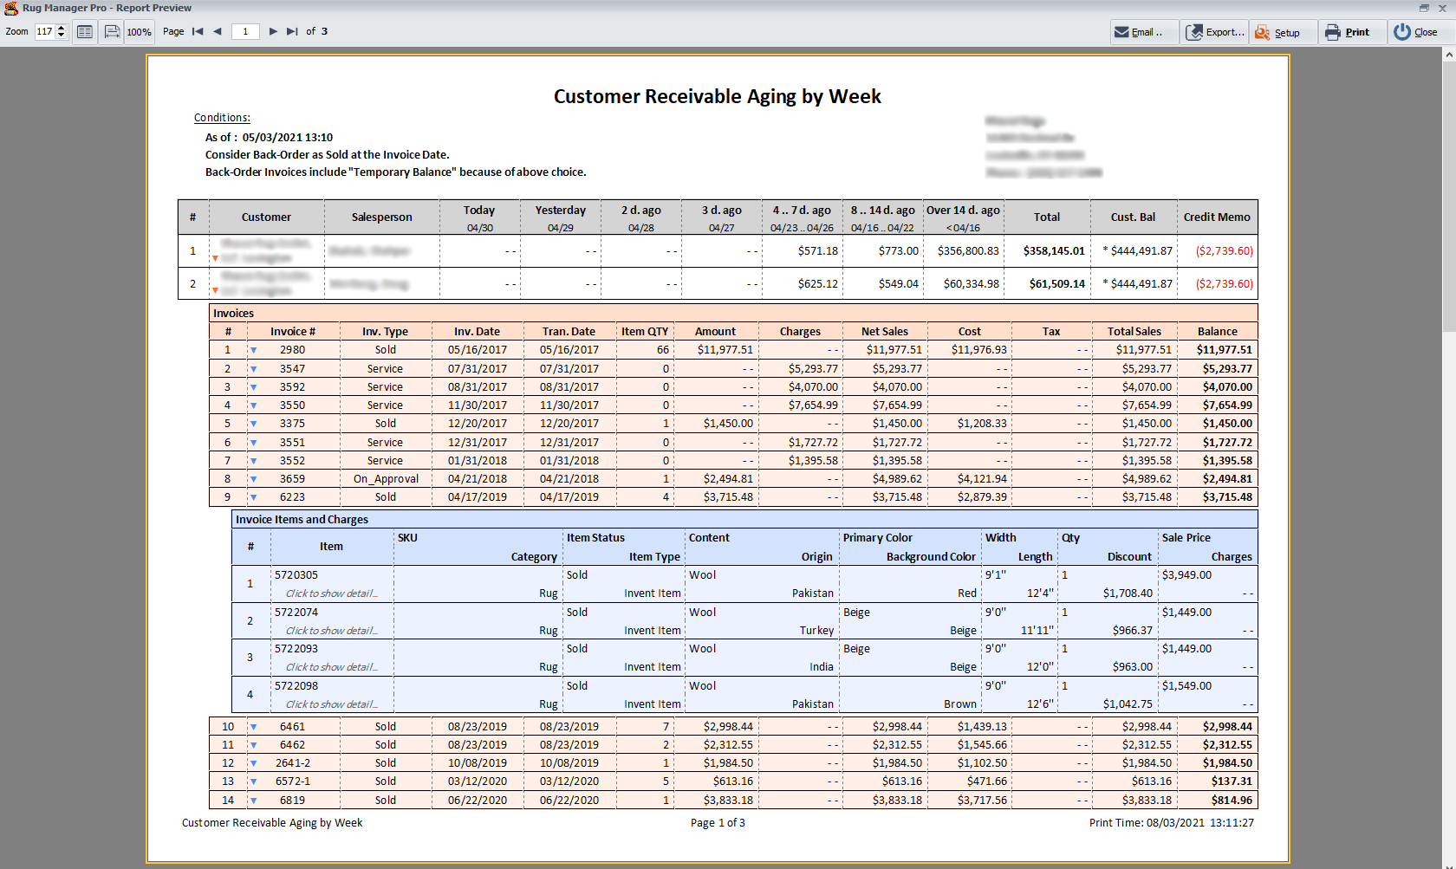The width and height of the screenshot is (1456, 869).
Task: Expand invoice 3550 row arrow
Action: click(254, 405)
